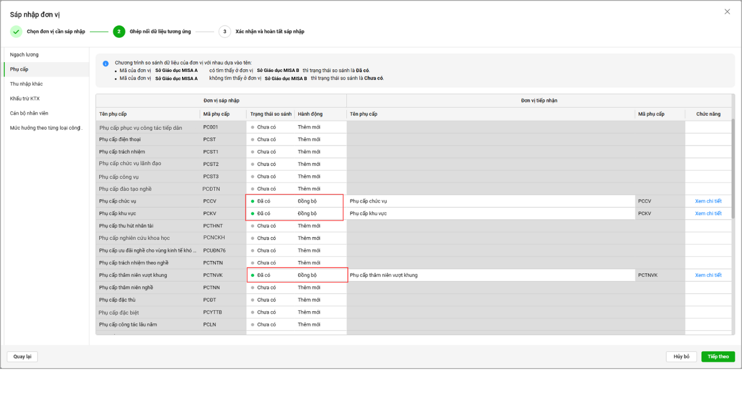Open the Khấu trừ KTX sidebar item
Viewport: 742px width, 393px height.
[x=46, y=99]
